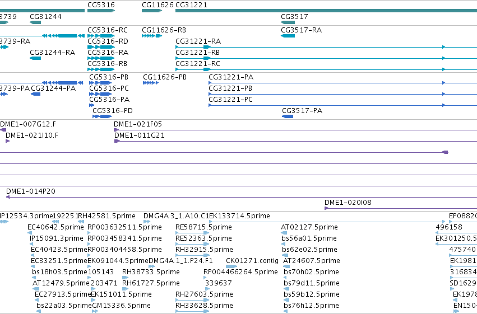The image size is (477, 314).
Task: Click feature label 496158
Action: click(449, 227)
